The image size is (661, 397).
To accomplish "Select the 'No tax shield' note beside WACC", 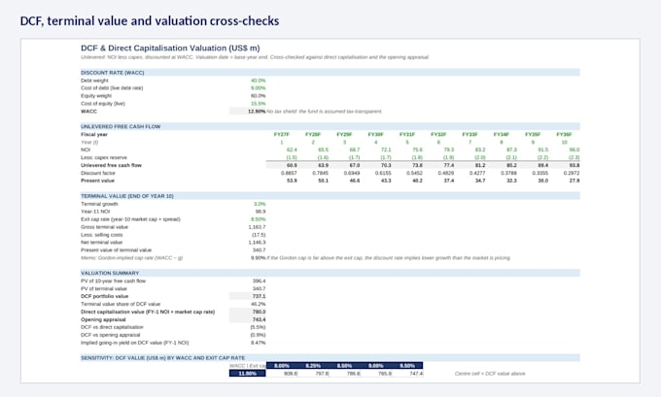I will tap(324, 112).
